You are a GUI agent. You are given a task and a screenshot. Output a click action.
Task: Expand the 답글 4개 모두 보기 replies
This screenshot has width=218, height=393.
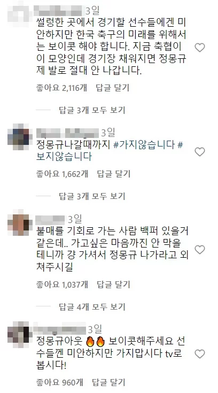[x=92, y=306]
